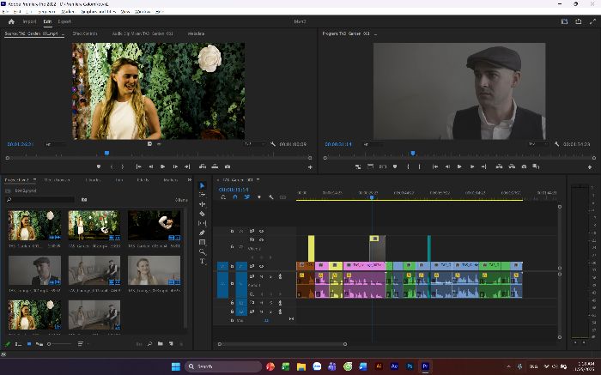Toggle V1 track output eye

[x=261, y=266]
